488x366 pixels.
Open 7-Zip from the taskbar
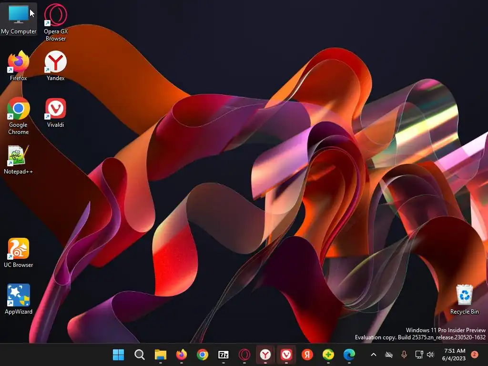tap(224, 355)
